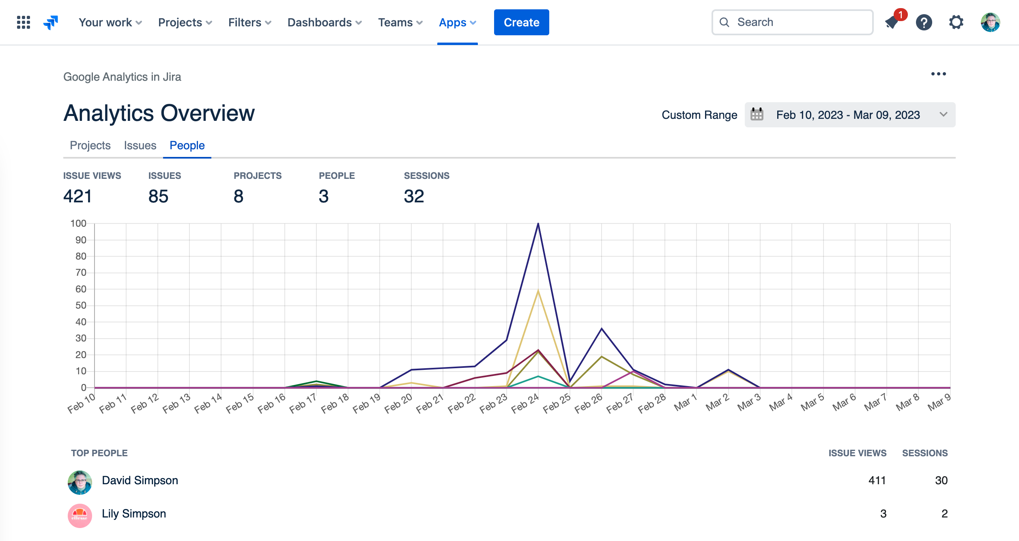Switch to the Projects analytics tab
This screenshot has height=541, width=1019.
(x=90, y=145)
